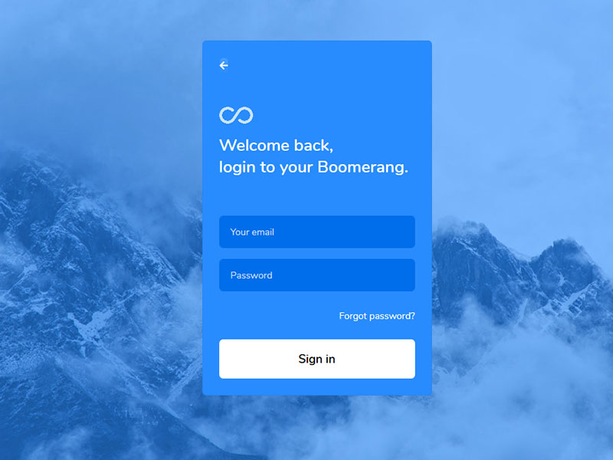Go back using the left arrow icon
Image resolution: width=613 pixels, height=460 pixels.
(224, 65)
